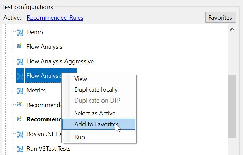
Task: Click the vertical scrollbar thumb
Action: pos(232,107)
